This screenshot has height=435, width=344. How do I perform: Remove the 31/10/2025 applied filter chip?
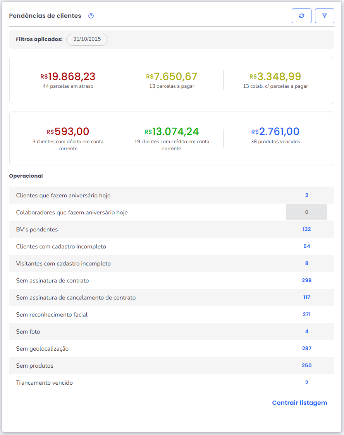[87, 39]
